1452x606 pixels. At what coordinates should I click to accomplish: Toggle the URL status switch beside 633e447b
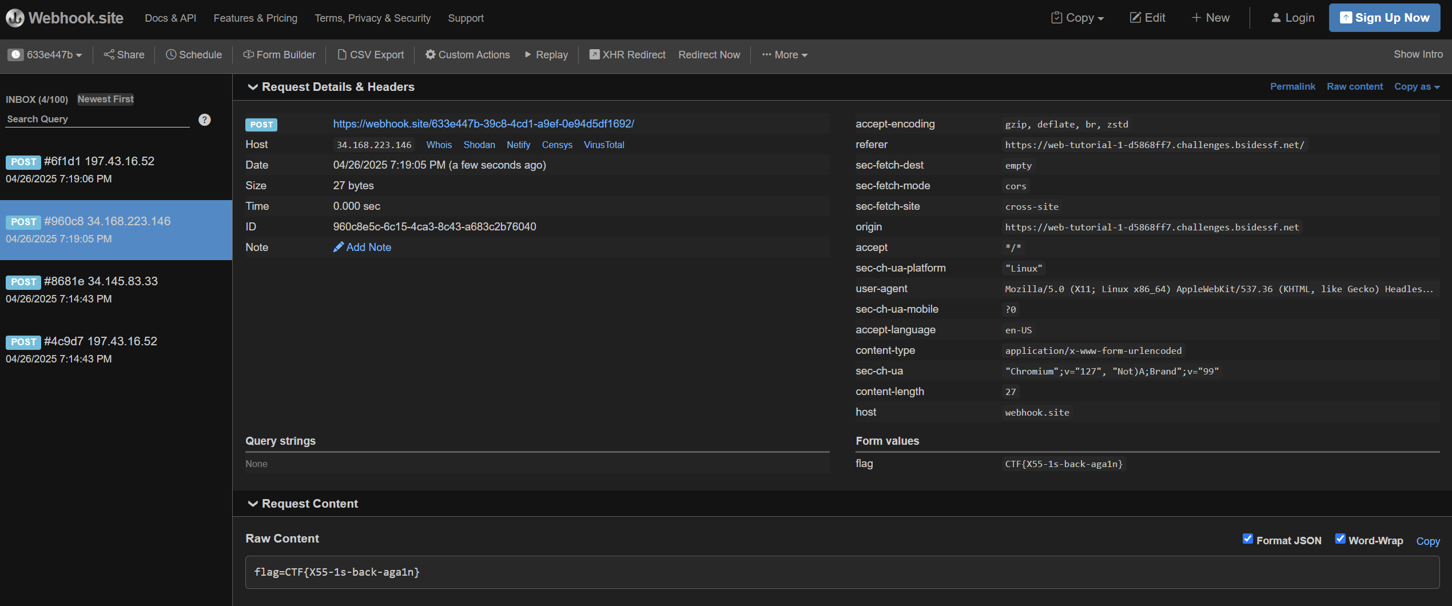15,55
